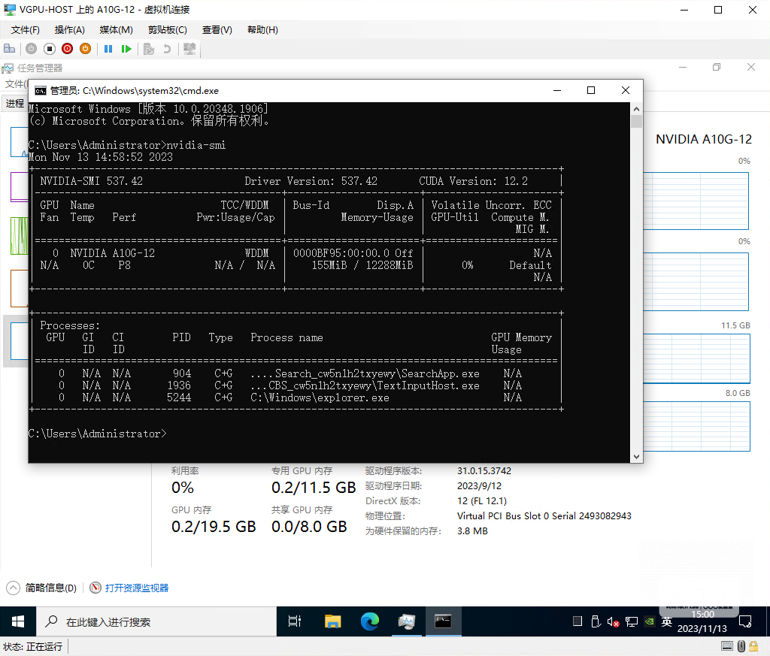Toggle the 英 input language indicator
This screenshot has height=656, width=770.
pos(666,621)
